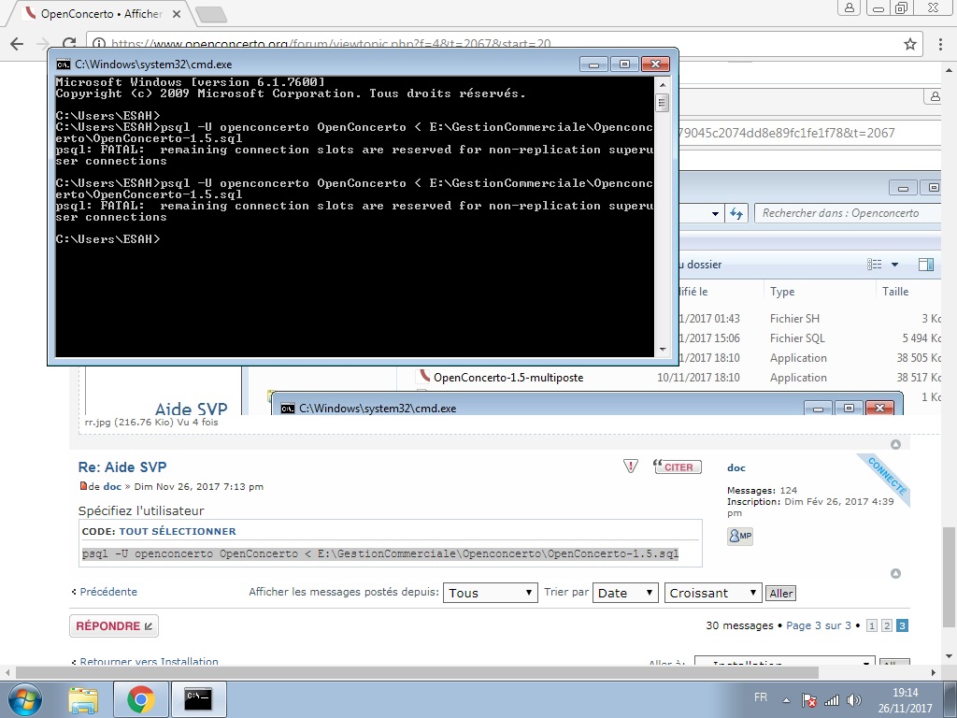Toggle the Explorer preview pane icon
957x718 pixels.
pos(926,265)
